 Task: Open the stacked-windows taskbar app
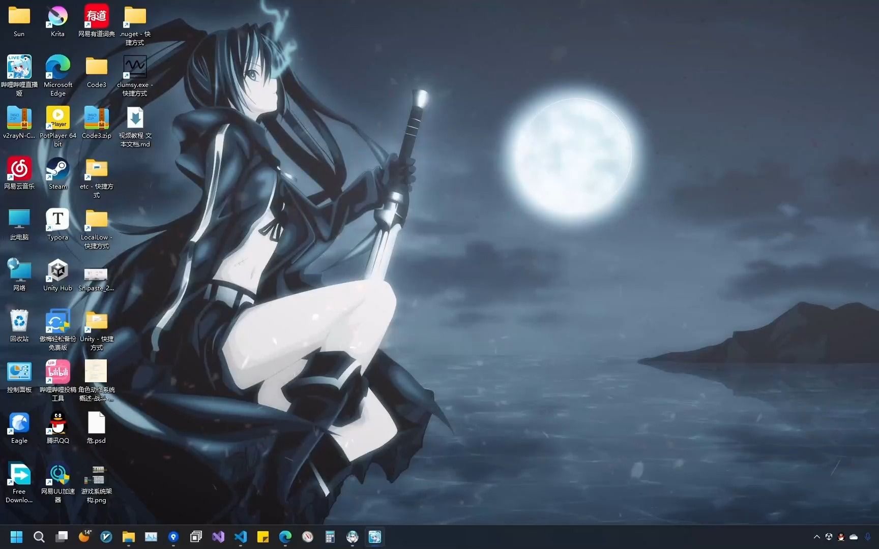coord(196,537)
